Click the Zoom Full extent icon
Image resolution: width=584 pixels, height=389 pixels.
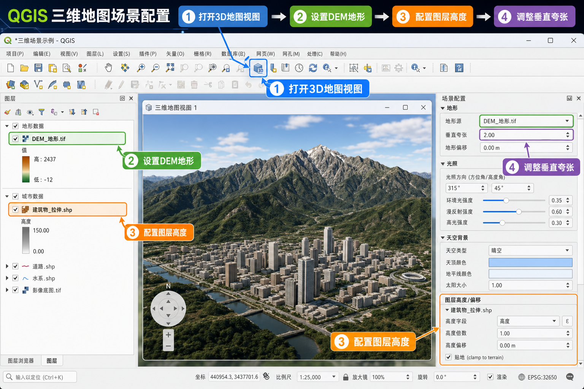pyautogui.click(x=170, y=68)
